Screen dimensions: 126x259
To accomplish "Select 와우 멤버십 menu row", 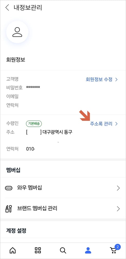I will click(x=63, y=188).
